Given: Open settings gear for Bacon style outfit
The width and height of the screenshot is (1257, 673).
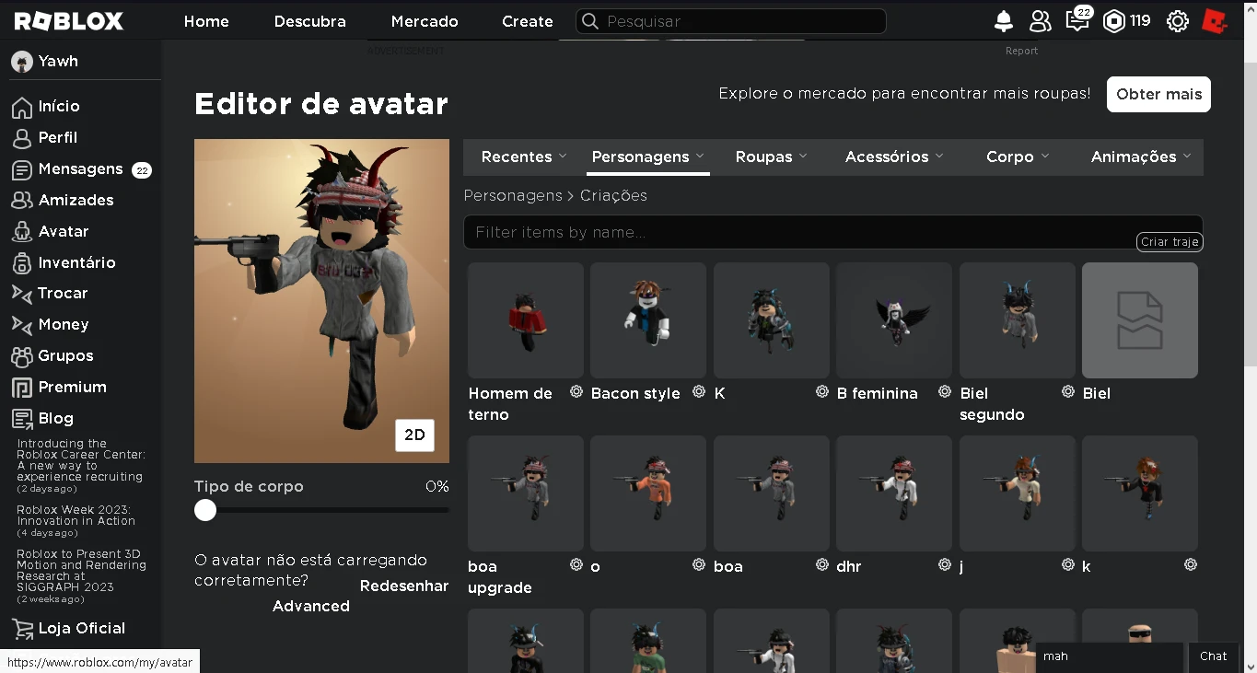Looking at the screenshot, I should click(699, 391).
